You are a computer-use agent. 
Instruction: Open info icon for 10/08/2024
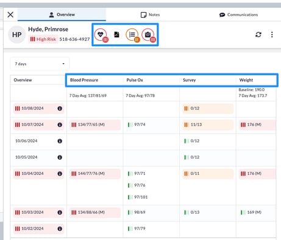pos(60,109)
